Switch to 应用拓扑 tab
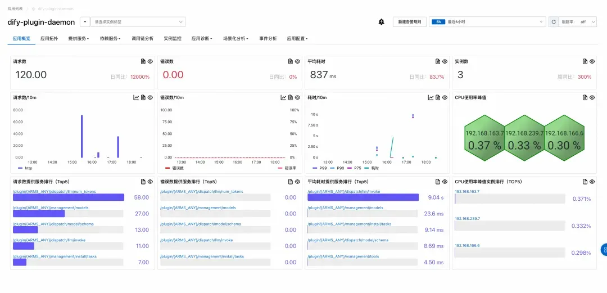This screenshot has height=293, width=607. click(x=49, y=38)
